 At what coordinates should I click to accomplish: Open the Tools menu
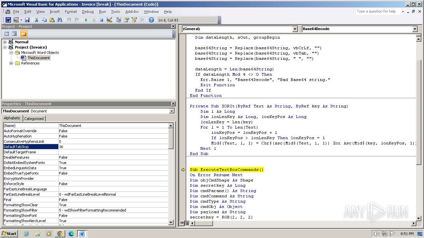click(116, 12)
